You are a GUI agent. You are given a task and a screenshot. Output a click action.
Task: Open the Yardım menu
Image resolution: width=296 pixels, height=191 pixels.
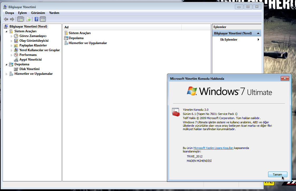(54, 13)
